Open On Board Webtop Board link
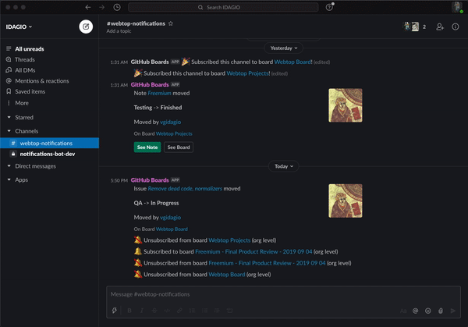The width and height of the screenshot is (468, 327). (x=172, y=229)
